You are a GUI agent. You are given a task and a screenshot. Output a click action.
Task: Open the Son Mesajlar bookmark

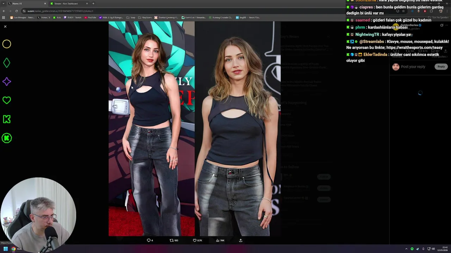click(x=22, y=17)
